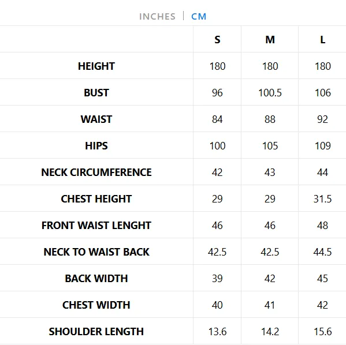Click the WAIST row label

point(96,119)
